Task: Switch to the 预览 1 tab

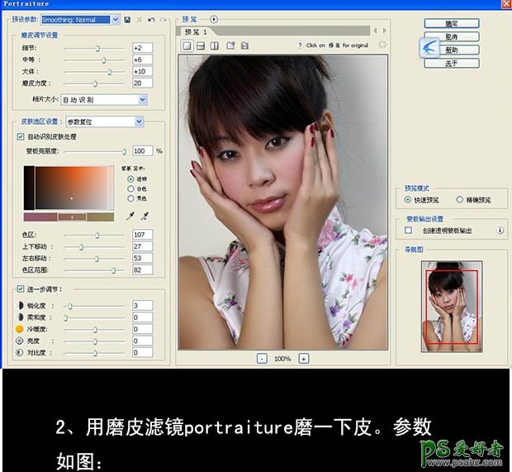Action: [x=198, y=31]
